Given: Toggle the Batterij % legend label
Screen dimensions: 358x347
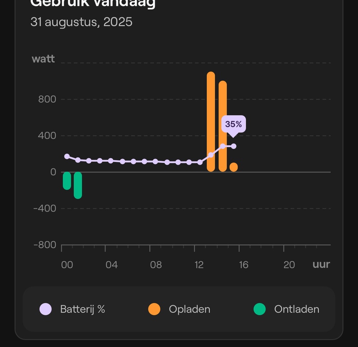Looking at the screenshot, I should coord(82,309).
